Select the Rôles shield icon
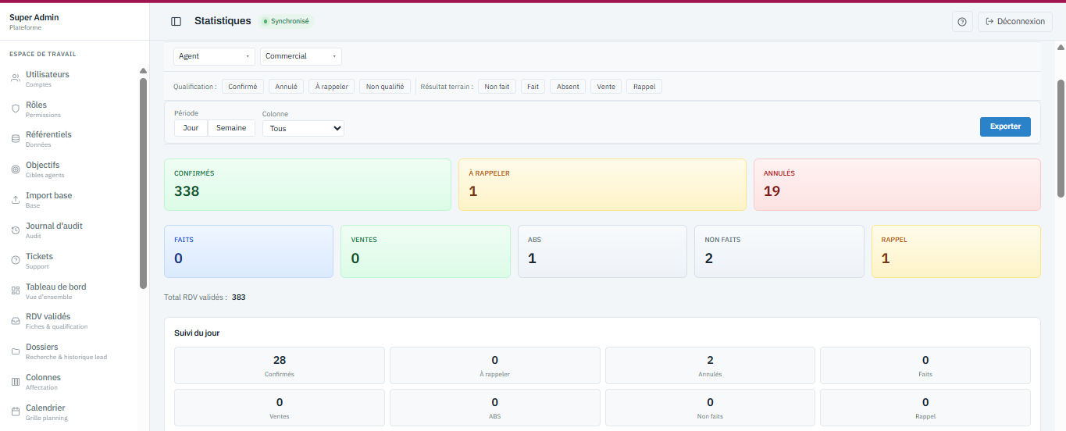The height and width of the screenshot is (431, 1066). [16, 109]
